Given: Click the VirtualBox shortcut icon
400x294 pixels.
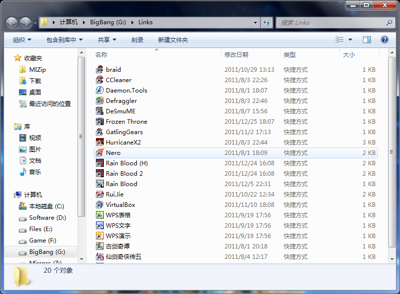Looking at the screenshot, I should [100, 205].
